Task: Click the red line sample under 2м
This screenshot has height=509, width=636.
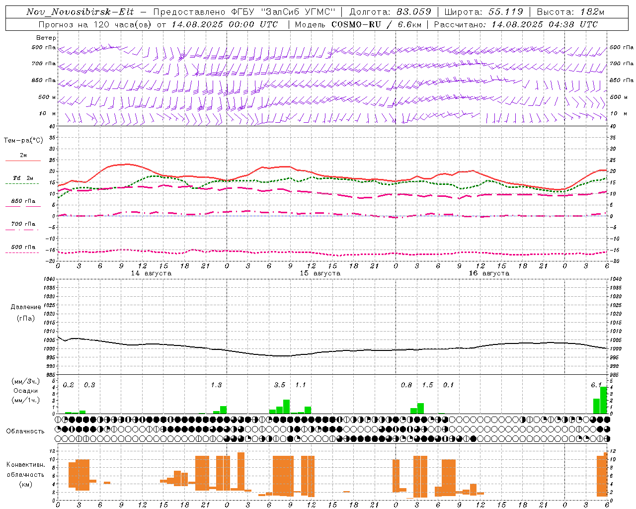Action: [x=23, y=161]
